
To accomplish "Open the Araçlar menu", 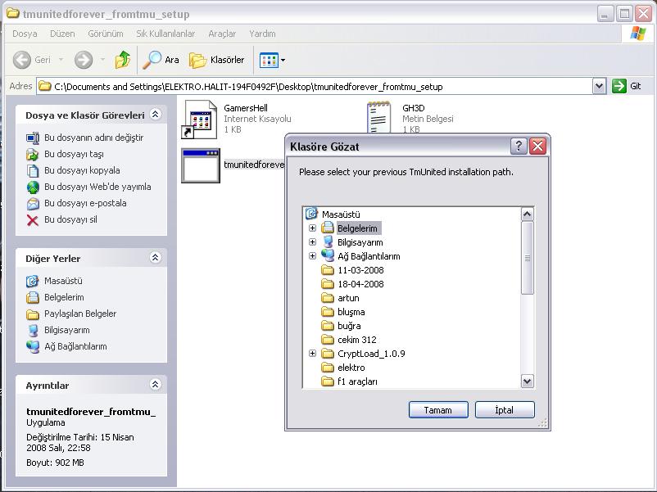I will 222,34.
